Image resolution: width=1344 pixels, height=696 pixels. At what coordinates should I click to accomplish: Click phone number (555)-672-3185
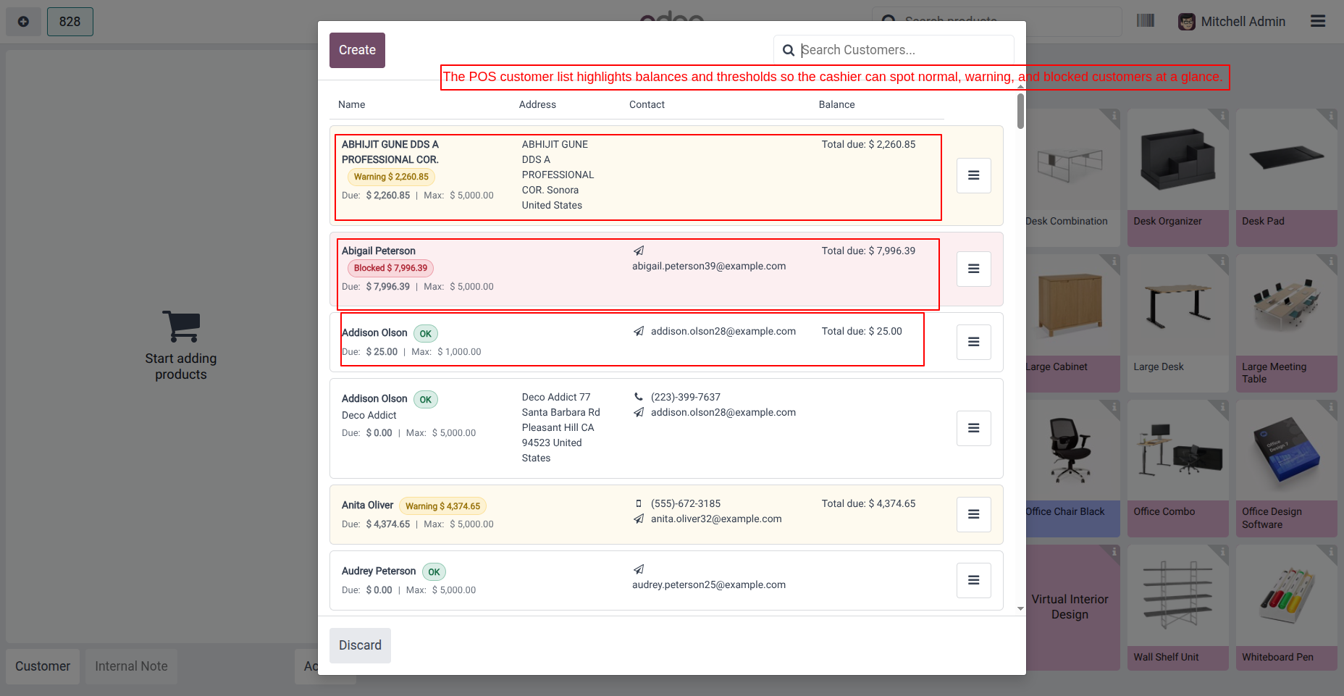point(685,503)
